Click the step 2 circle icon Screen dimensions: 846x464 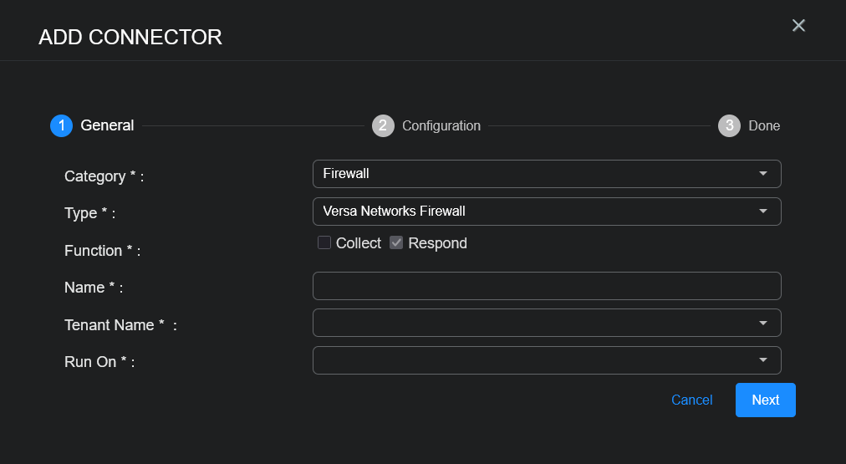pos(383,125)
